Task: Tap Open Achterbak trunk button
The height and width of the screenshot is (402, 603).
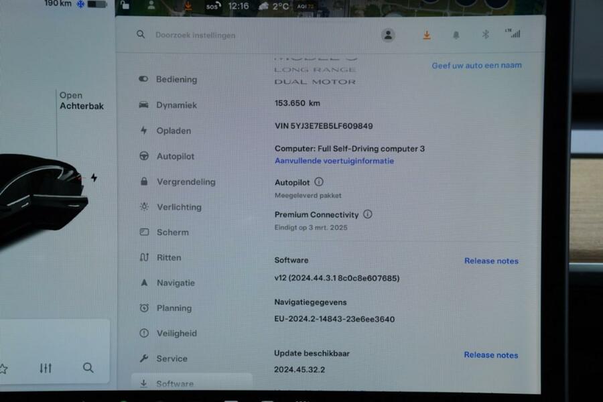Action: (82, 100)
